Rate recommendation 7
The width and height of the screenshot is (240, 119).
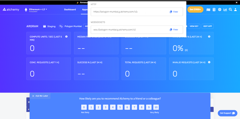(x=134, y=107)
